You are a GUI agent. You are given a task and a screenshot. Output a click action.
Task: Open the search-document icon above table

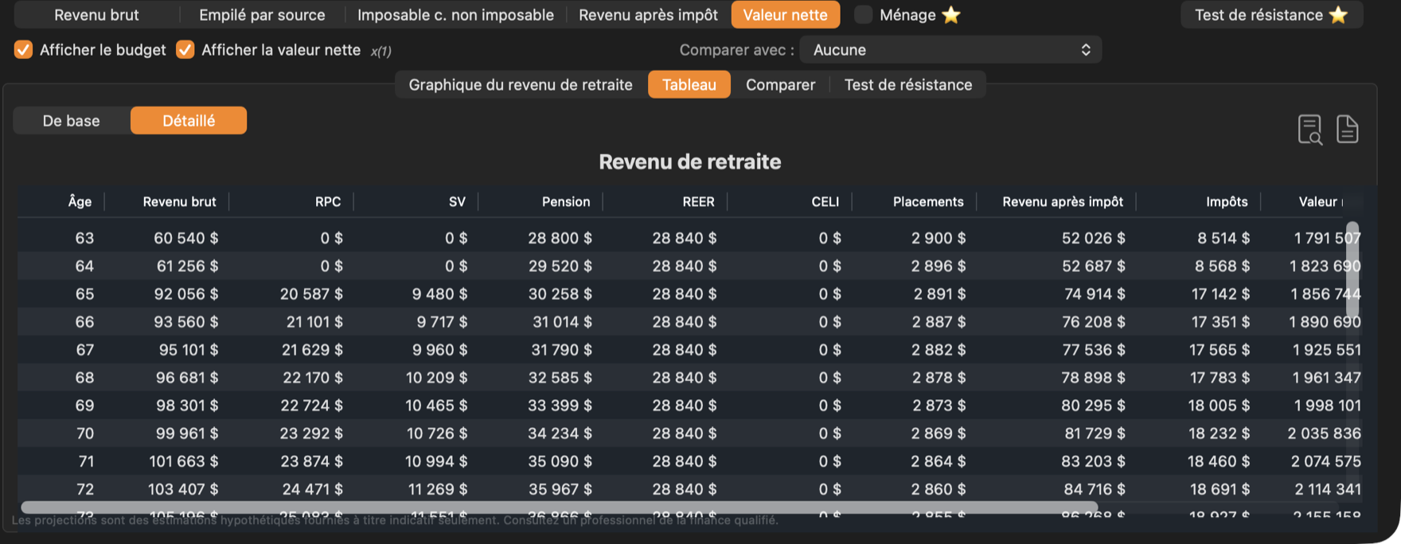1309,129
